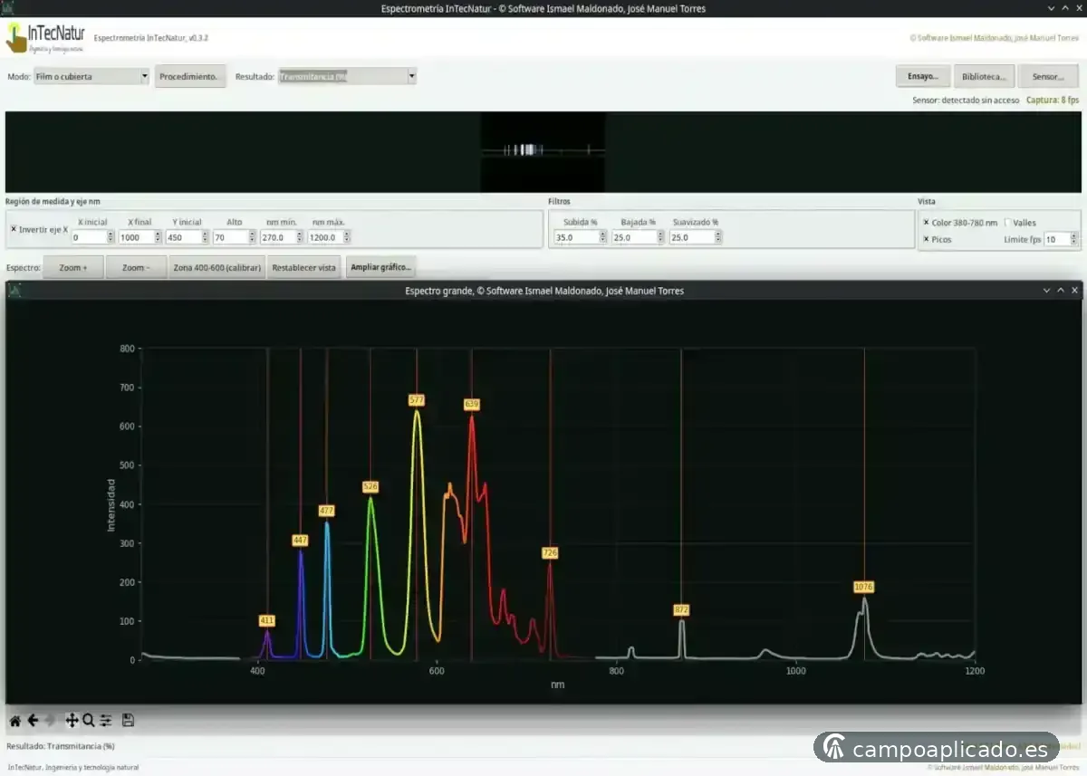The width and height of the screenshot is (1087, 776).
Task: Expand the Resultado dropdown showing Transmitancia
Action: pos(348,77)
